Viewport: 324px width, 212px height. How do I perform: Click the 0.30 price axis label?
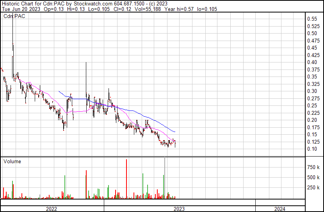point(312,91)
